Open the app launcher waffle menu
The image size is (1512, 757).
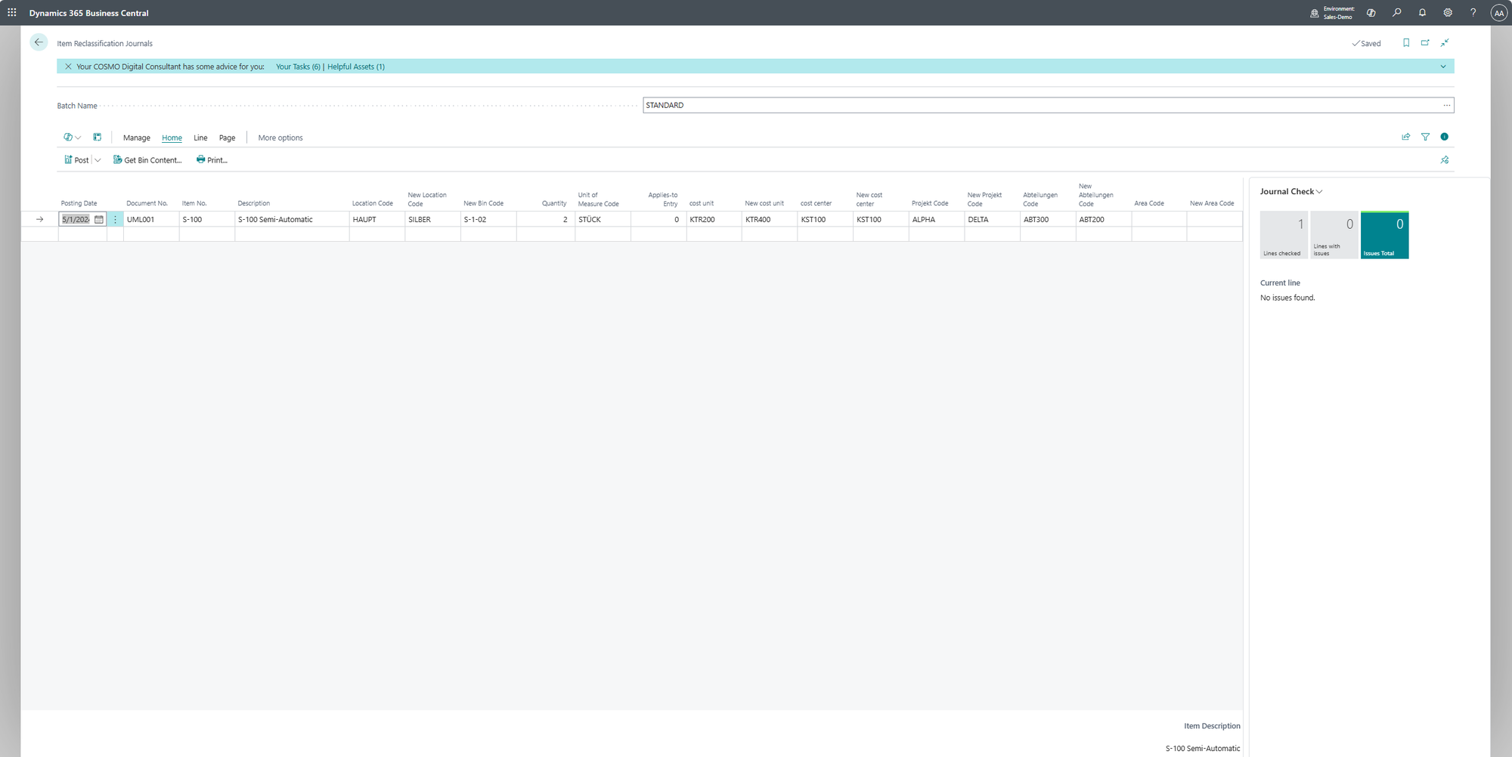pyautogui.click(x=12, y=13)
